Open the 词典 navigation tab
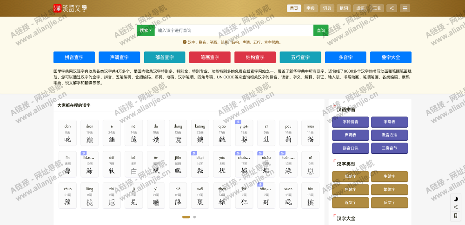Viewport: 465px width, 225px height. (327, 8)
